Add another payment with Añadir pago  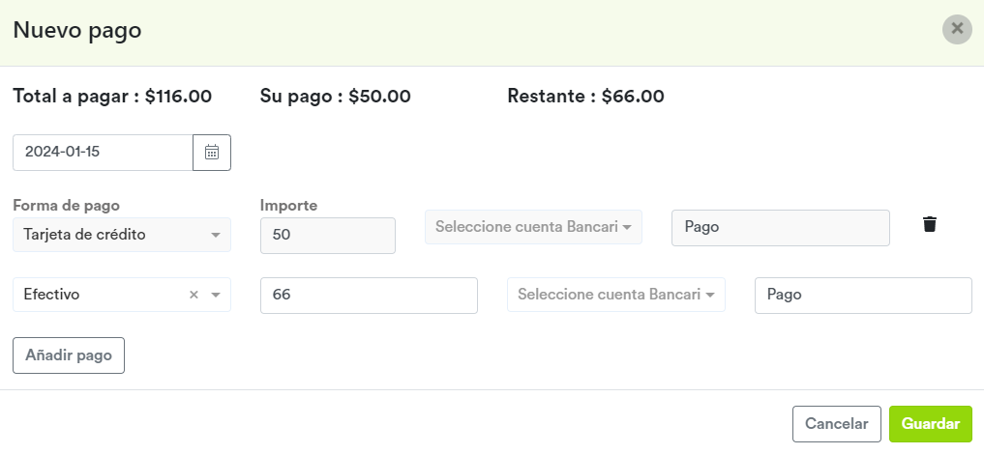pyautogui.click(x=69, y=355)
